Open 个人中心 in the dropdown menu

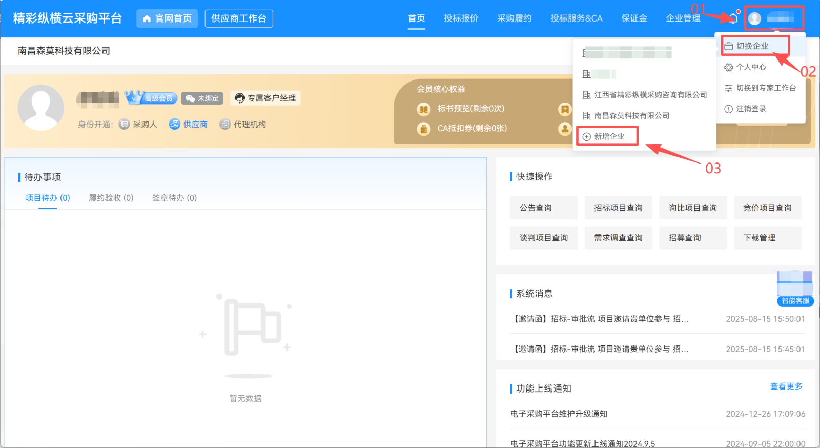751,67
